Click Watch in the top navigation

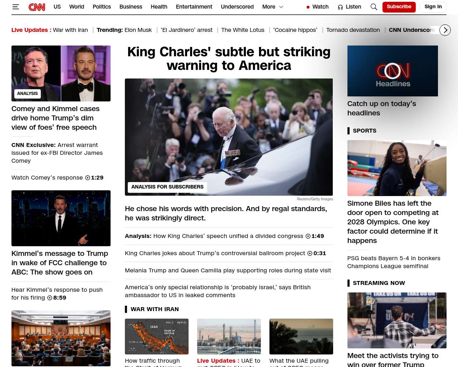tap(320, 7)
